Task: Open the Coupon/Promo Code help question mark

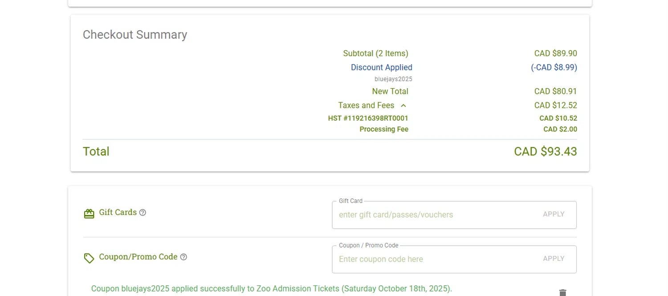Action: (x=183, y=257)
